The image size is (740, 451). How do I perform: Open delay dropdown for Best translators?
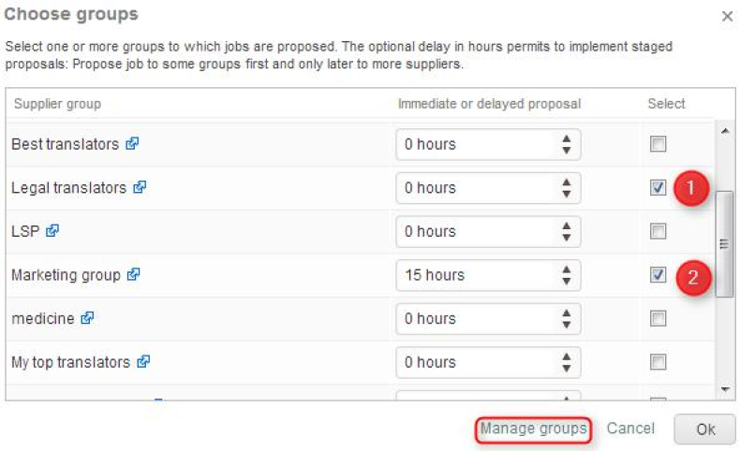pos(488,144)
